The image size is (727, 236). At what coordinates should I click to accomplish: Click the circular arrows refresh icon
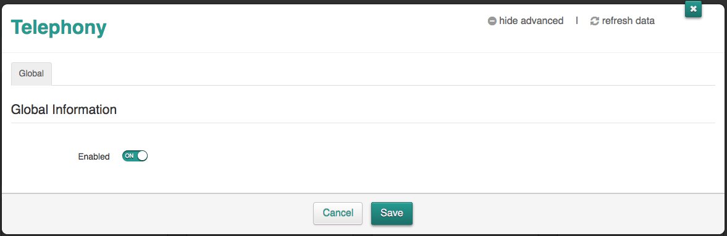pyautogui.click(x=594, y=21)
